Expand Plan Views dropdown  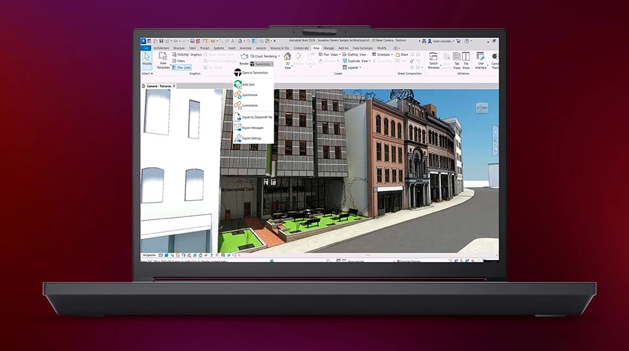tap(330, 55)
